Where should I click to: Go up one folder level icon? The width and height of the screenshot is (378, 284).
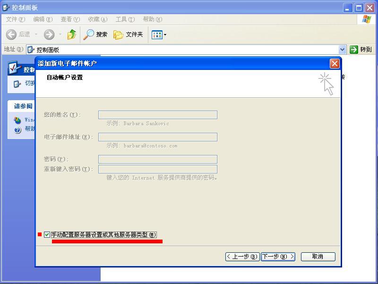(72, 34)
